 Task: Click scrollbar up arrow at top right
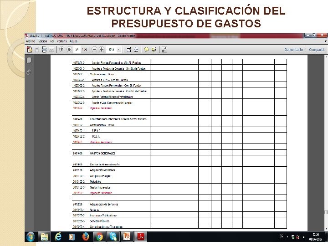[326, 56]
